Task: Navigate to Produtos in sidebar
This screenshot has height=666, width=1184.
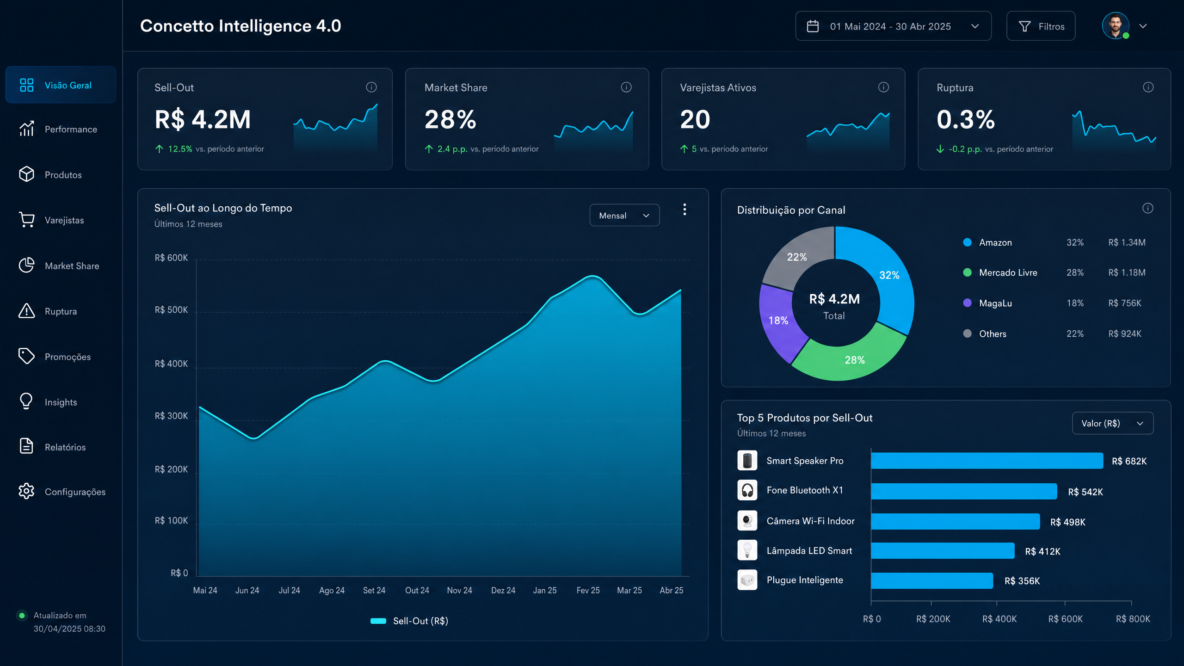Action: point(61,175)
